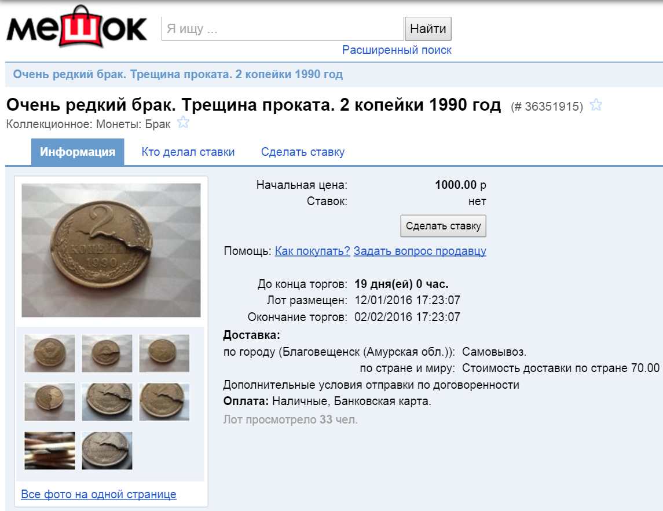This screenshot has height=511, width=663.
Task: Click the Задать вопрос продавцу link
Action: (x=420, y=251)
